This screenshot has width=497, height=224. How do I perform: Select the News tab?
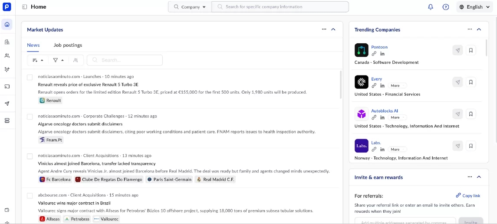click(x=33, y=45)
